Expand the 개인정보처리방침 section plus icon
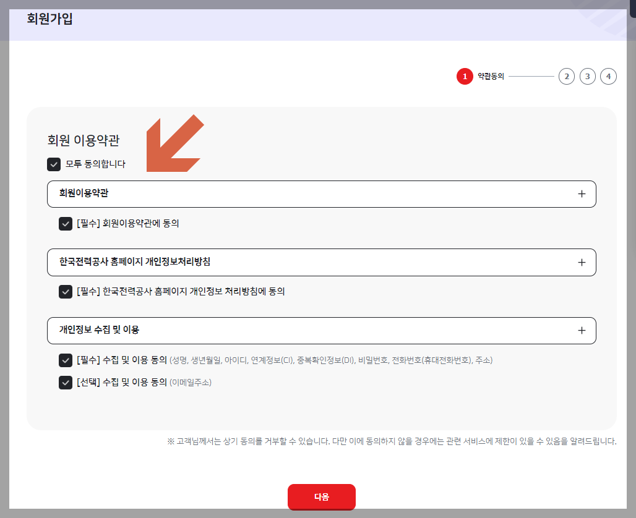Screen dimensions: 636x518 click(581, 262)
